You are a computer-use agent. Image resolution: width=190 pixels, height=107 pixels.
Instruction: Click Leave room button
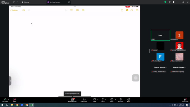(185, 100)
